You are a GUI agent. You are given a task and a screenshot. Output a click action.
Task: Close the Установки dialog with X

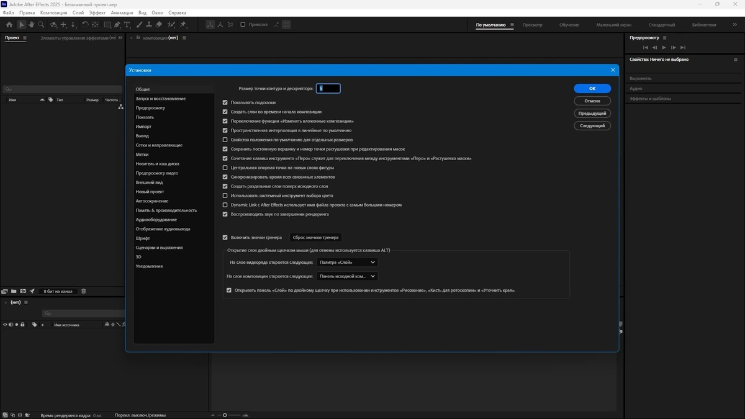613,70
